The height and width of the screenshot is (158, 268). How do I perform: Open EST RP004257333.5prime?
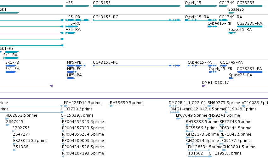pyautogui.click(x=63, y=131)
